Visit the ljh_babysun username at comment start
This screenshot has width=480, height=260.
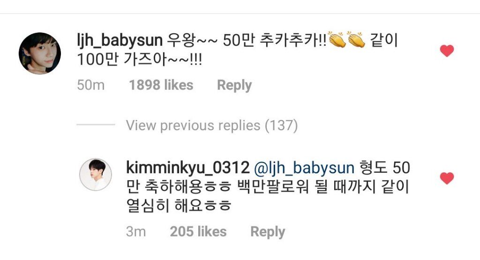point(120,41)
